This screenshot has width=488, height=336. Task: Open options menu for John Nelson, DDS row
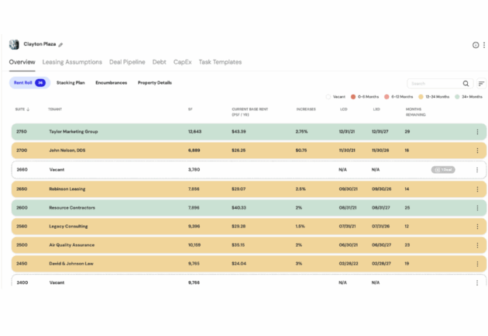pyautogui.click(x=477, y=151)
